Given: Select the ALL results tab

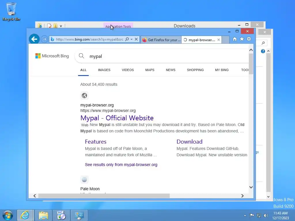Looking at the screenshot, I should tap(83, 70).
